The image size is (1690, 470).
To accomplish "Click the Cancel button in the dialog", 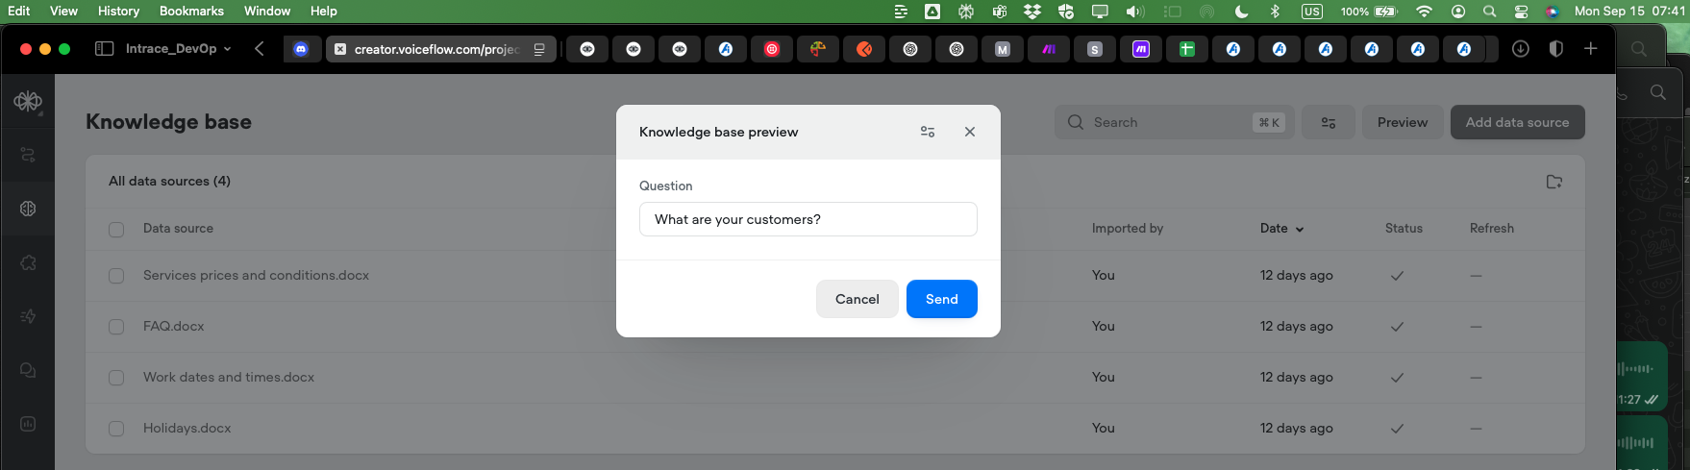I will (857, 299).
